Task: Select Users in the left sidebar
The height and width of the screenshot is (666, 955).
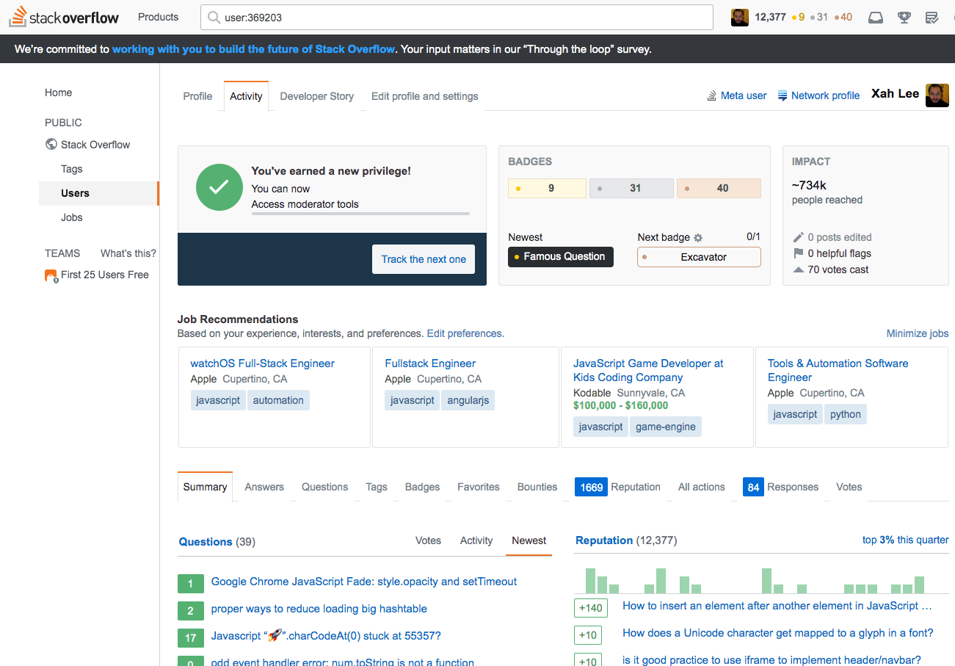Action: (99, 193)
